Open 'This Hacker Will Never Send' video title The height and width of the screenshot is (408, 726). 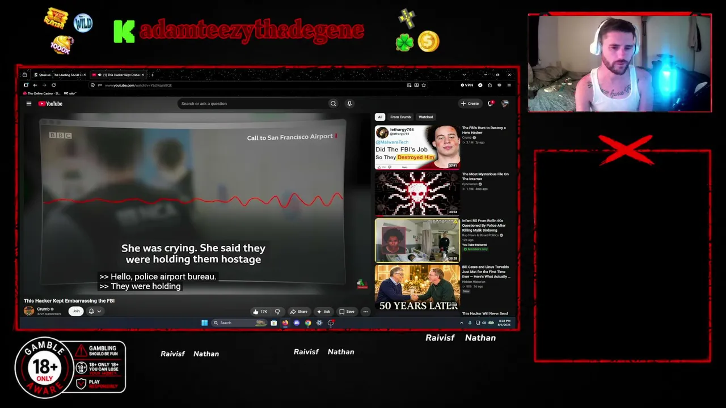485,313
